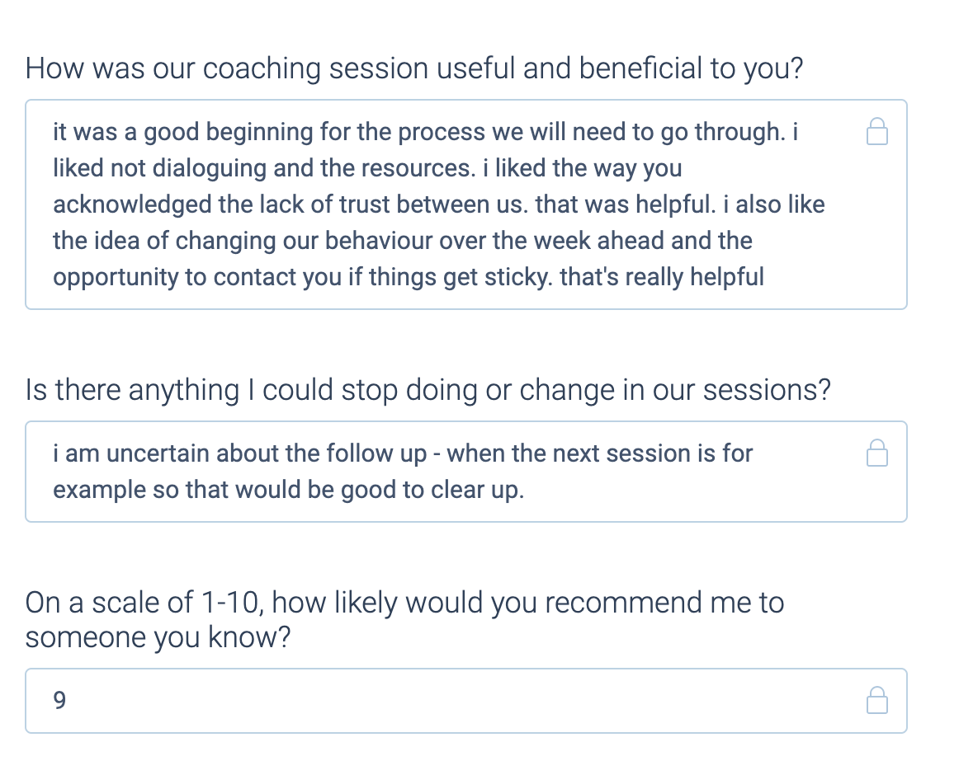The height and width of the screenshot is (775, 959).
Task: Click the 'How was our coaching session' question
Action: click(x=413, y=68)
